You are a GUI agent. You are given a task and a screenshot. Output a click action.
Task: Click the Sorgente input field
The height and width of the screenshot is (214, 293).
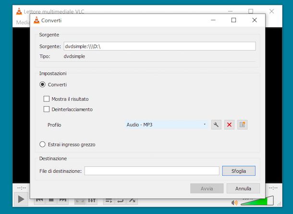click(x=160, y=46)
